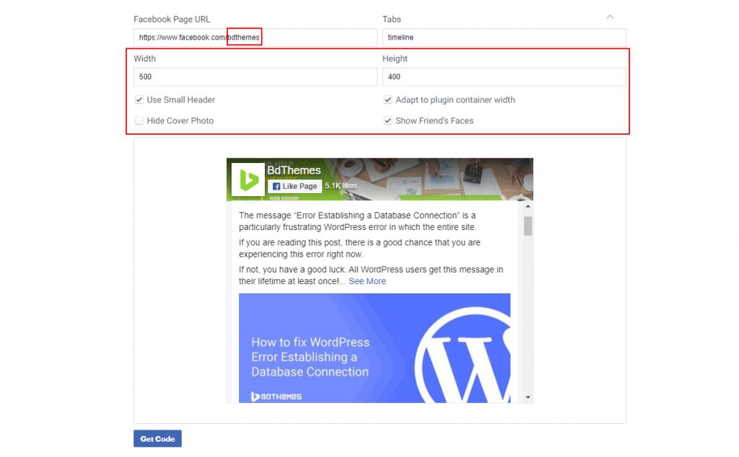739x457 pixels.
Task: Enable the Hide Cover Photo checkbox
Action: click(x=139, y=121)
